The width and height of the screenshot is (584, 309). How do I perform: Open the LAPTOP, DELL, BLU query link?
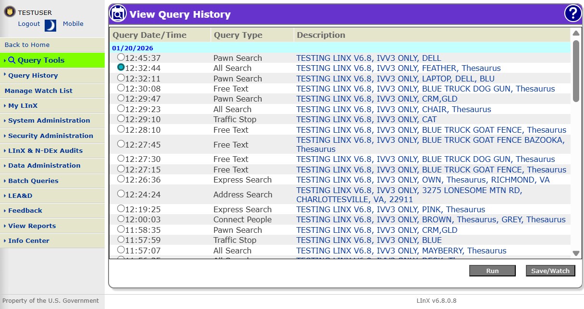click(395, 79)
